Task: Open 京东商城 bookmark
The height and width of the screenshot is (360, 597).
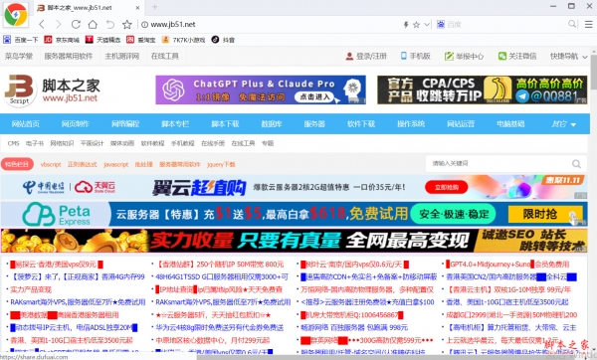Action: pos(62,40)
